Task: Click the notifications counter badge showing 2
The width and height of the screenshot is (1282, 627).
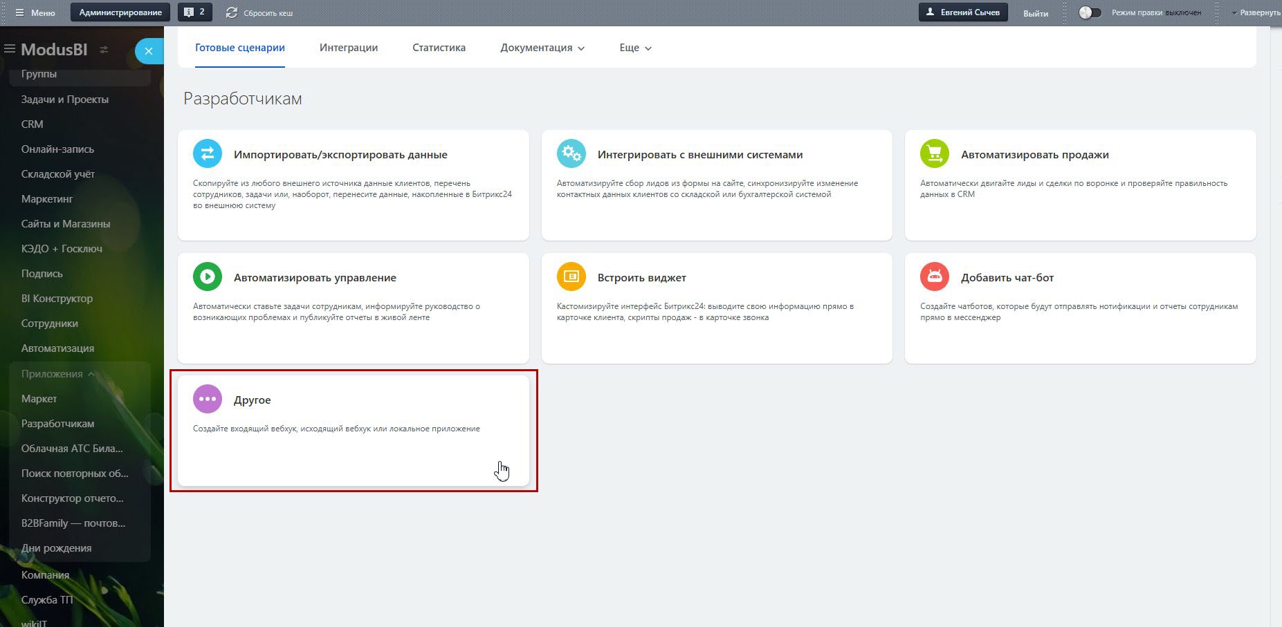Action: [194, 12]
